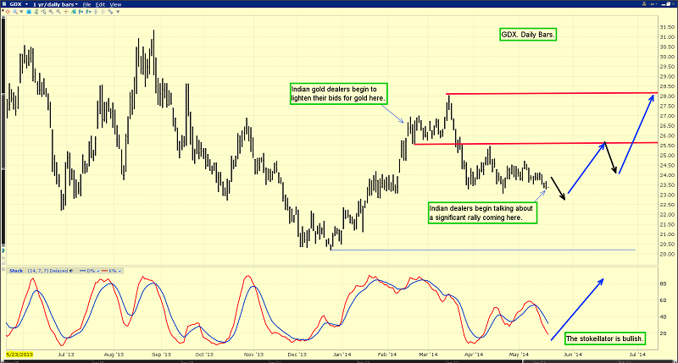
Task: Click the Jul '14 date axis label
Action: click(x=637, y=355)
